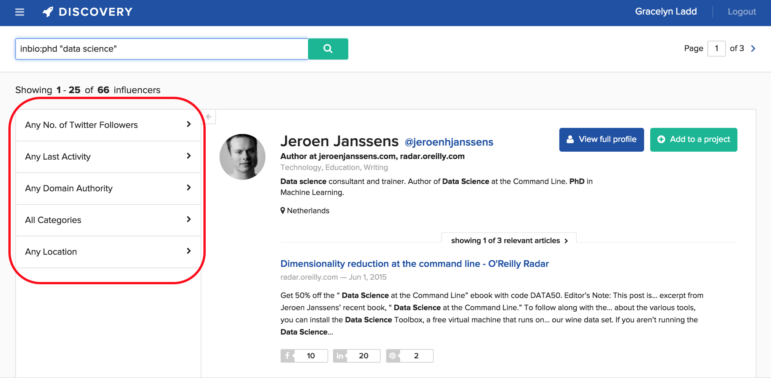Go to next results page arrow
The width and height of the screenshot is (771, 378).
[753, 48]
